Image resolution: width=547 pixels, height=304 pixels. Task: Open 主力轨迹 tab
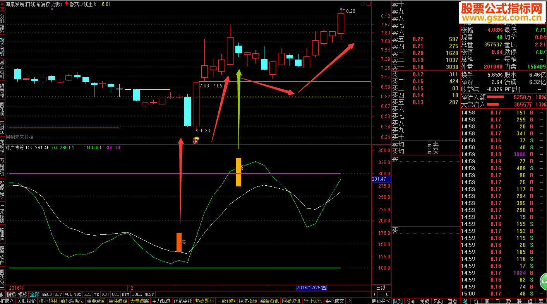pyautogui.click(x=161, y=301)
